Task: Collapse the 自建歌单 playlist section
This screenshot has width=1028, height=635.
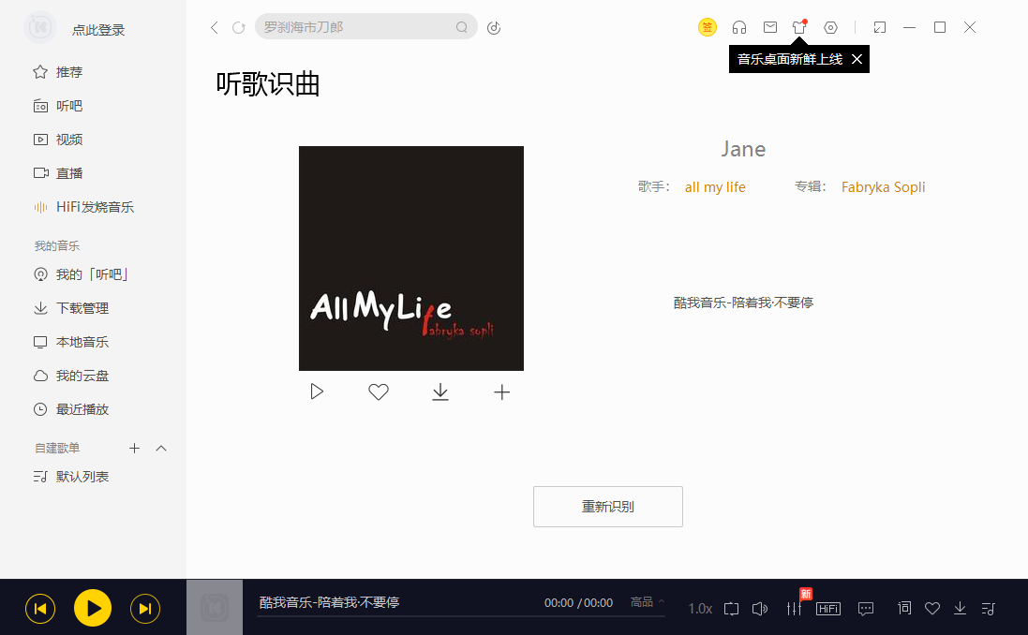Action: [x=161, y=449]
